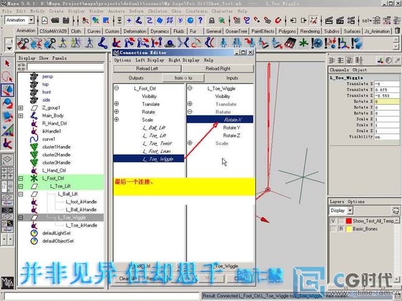Image resolution: width=402 pixels, height=301 pixels.
Task: Click the Maya logo icon
Action: click(x=7, y=282)
